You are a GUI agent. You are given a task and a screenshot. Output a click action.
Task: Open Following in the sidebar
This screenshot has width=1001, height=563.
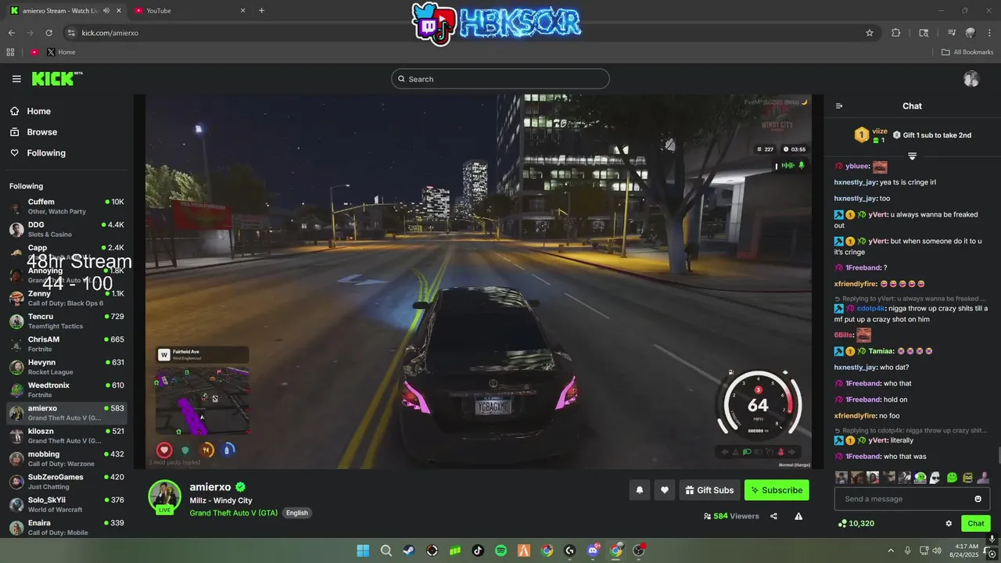click(x=66, y=153)
